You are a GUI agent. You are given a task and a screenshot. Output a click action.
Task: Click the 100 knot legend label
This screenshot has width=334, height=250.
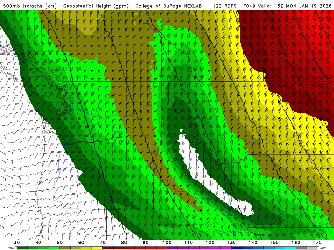(167, 242)
